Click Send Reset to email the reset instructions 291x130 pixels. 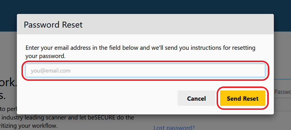tap(242, 98)
